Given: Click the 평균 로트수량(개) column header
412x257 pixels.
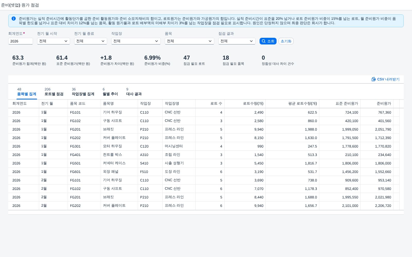Looking at the screenshot, I should 293,104.
